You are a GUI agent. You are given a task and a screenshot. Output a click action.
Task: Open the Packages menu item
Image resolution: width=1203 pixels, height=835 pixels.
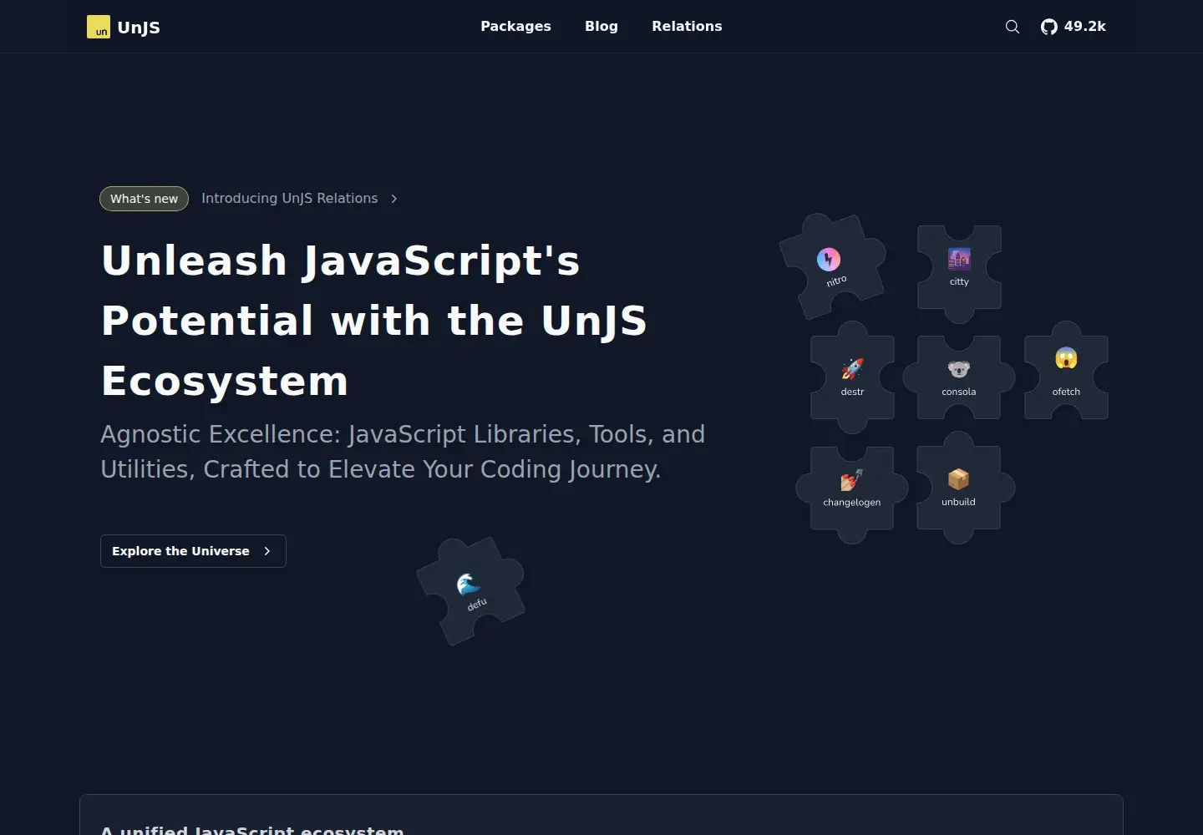[x=515, y=27]
